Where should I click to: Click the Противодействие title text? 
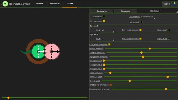(19, 4)
